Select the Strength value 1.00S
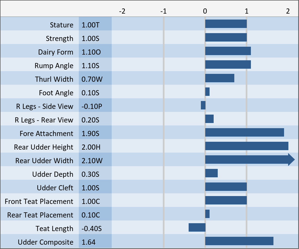 [90, 39]
